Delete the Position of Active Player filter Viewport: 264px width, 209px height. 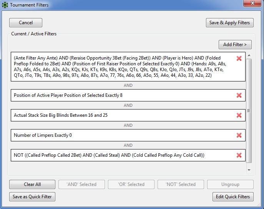(239, 95)
